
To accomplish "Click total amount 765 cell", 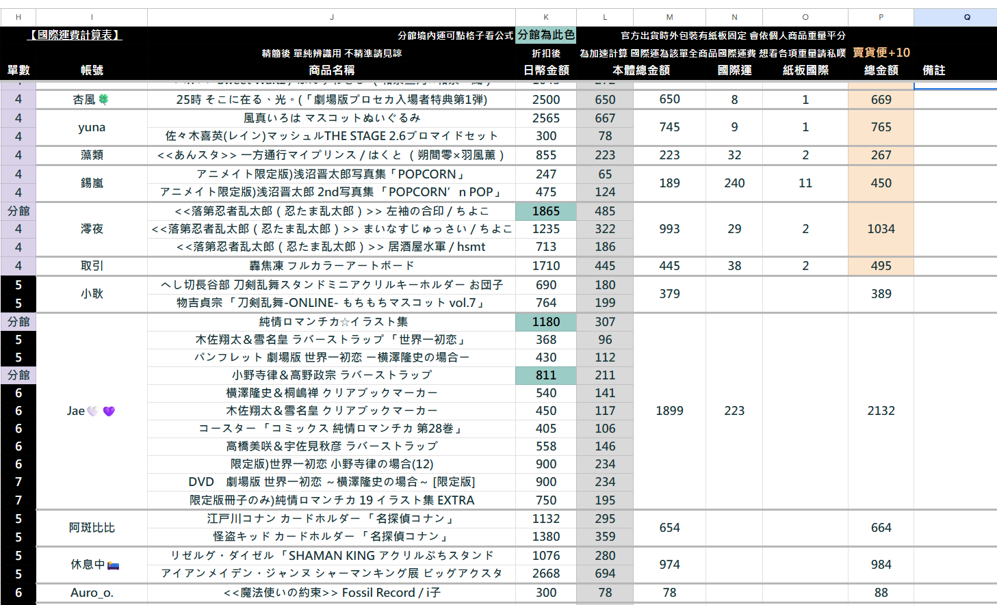I will [x=881, y=127].
